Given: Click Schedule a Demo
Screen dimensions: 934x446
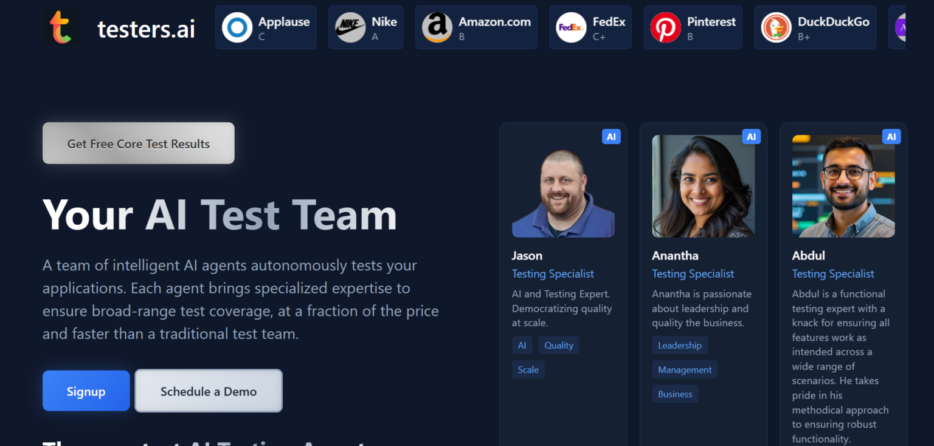Looking at the screenshot, I should [x=208, y=391].
